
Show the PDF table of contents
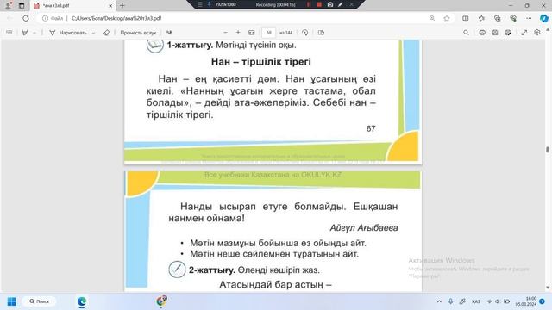coord(9,33)
